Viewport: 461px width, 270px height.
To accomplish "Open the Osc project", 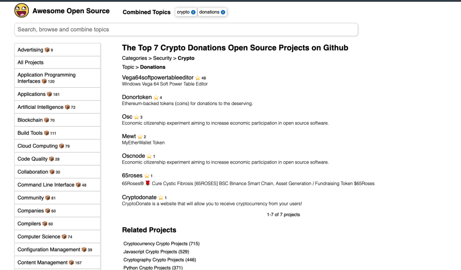I will [x=127, y=116].
